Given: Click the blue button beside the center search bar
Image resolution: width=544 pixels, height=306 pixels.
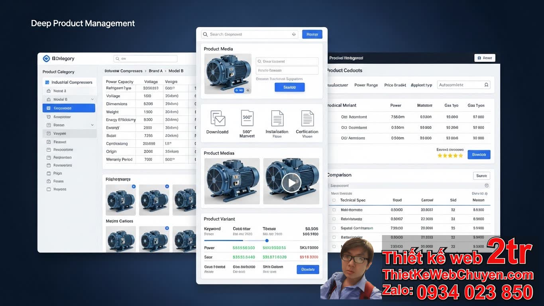Looking at the screenshot, I should click(312, 34).
